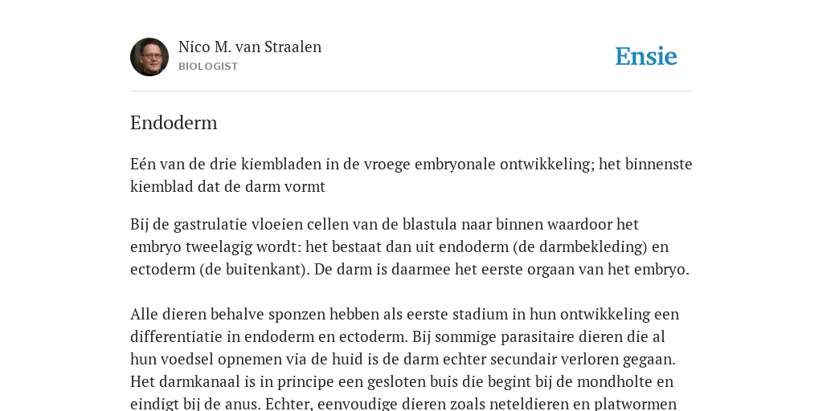Select the BIOLOGIST label under the author

[208, 67]
